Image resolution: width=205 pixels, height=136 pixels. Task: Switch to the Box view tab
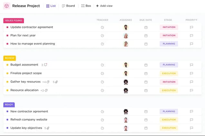point(86,6)
